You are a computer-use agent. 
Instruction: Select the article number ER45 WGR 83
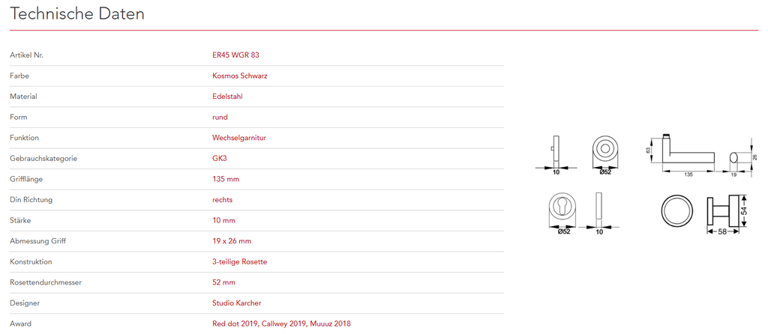pos(235,55)
